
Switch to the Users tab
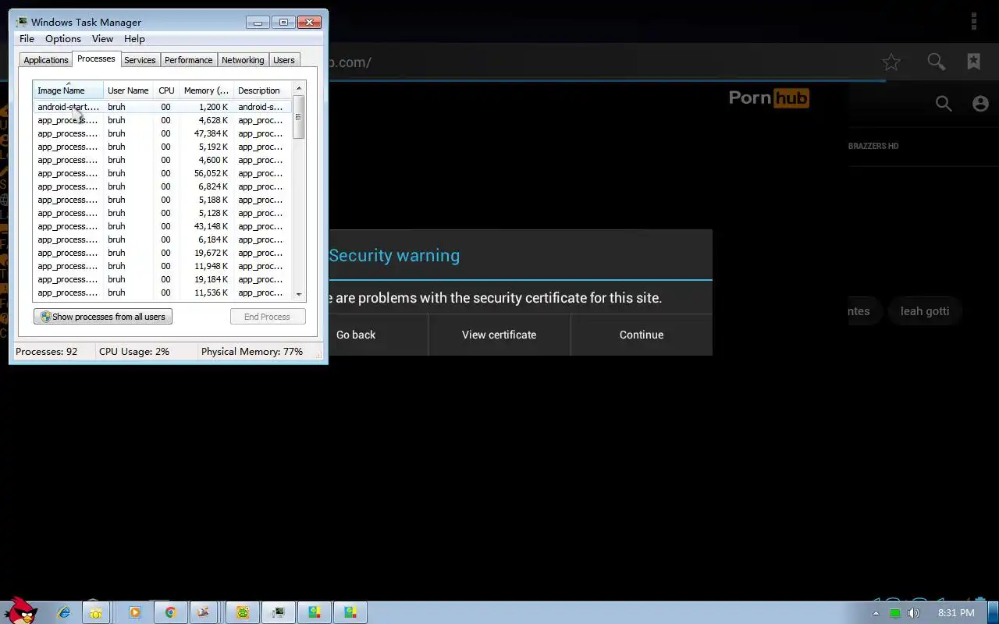[x=284, y=60]
